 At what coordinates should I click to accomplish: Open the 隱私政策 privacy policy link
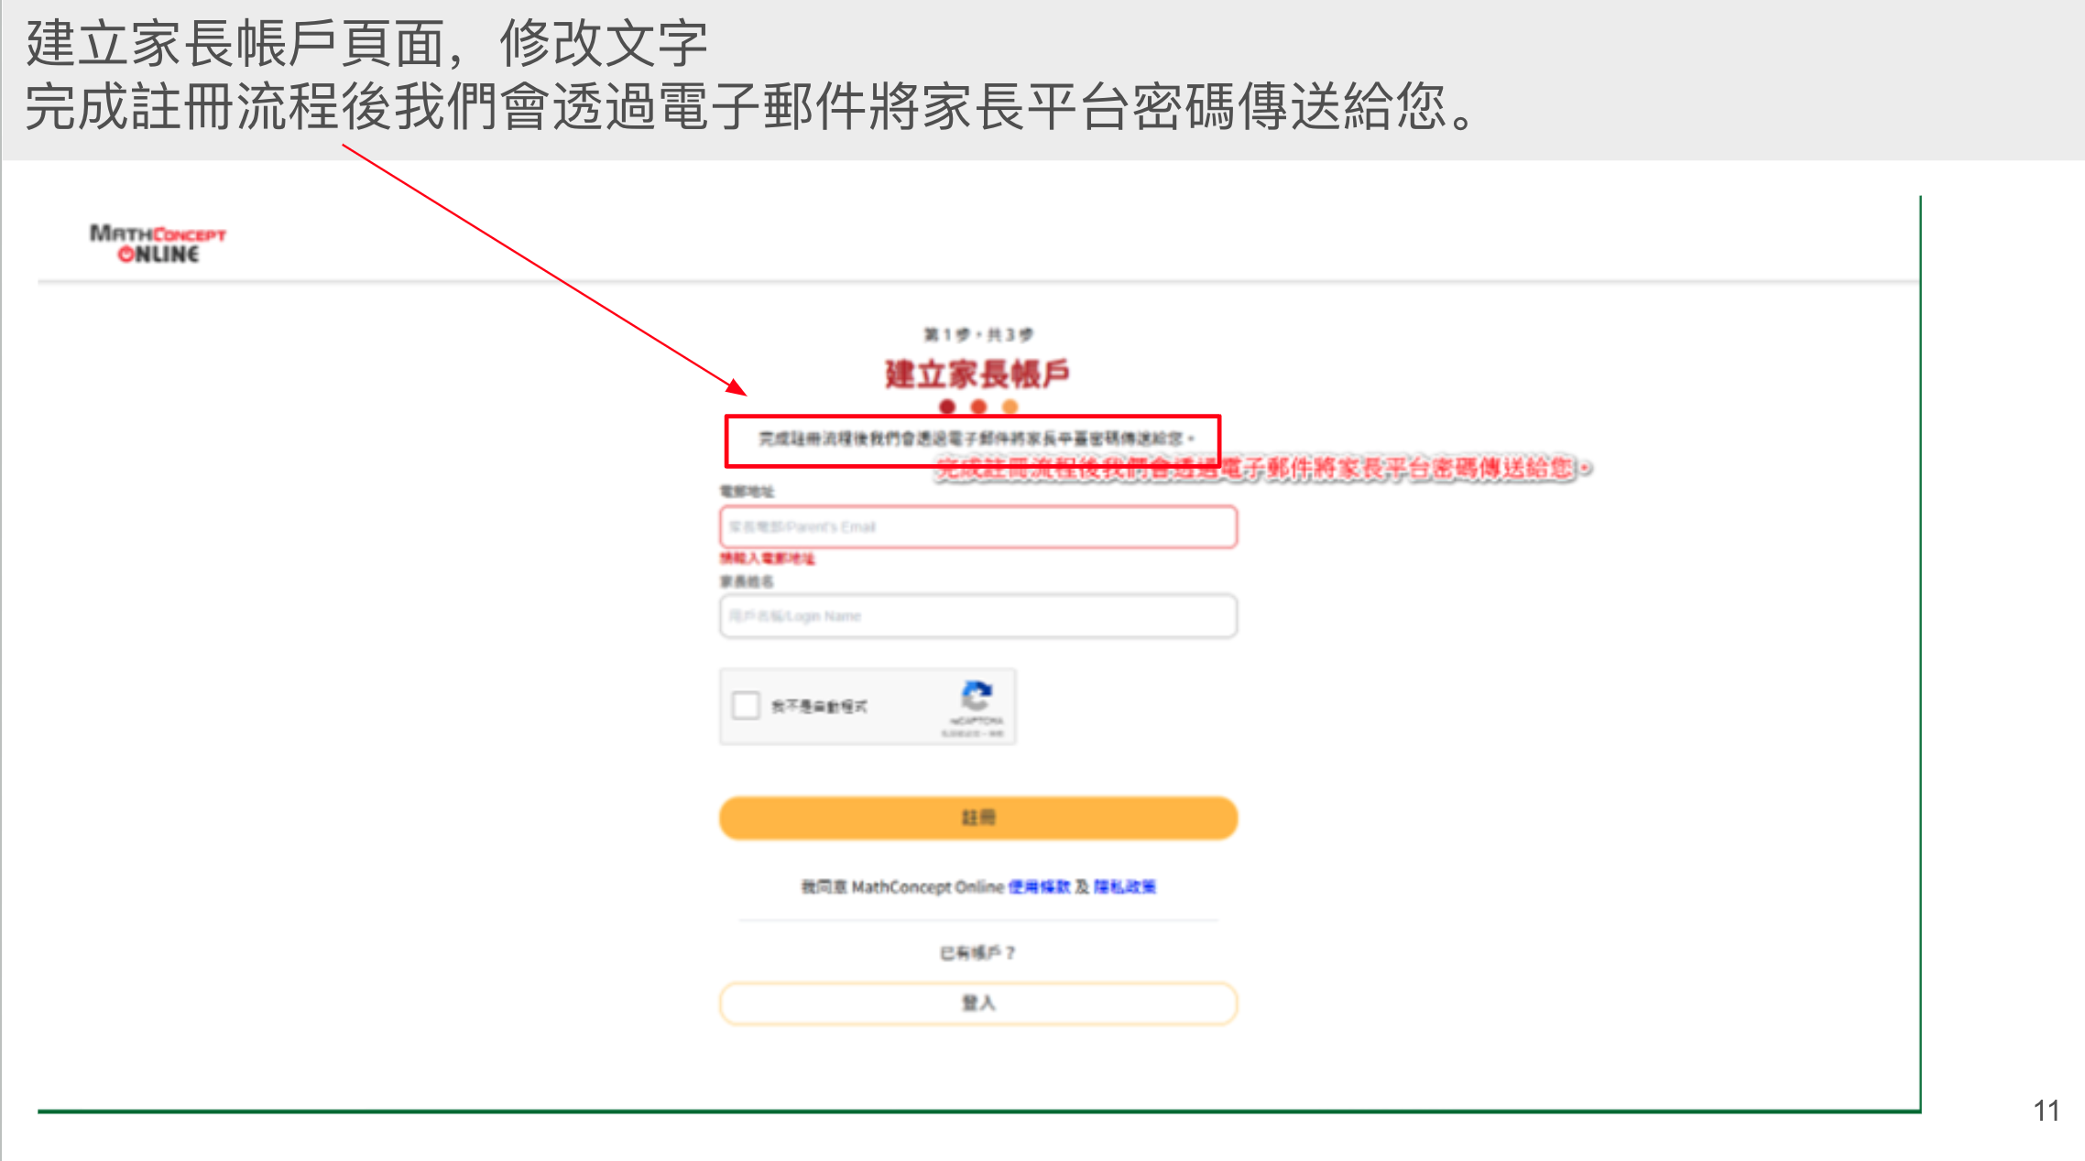pyautogui.click(x=1125, y=886)
